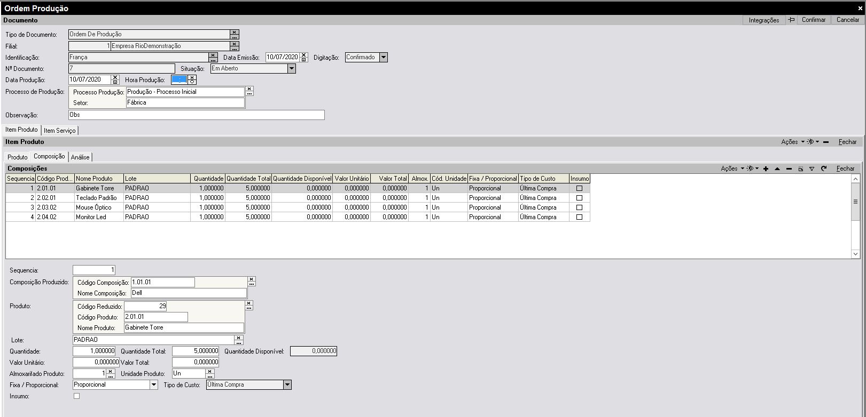Click the plus icon in Composições toolbar
This screenshot has width=866, height=417.
pos(766,169)
